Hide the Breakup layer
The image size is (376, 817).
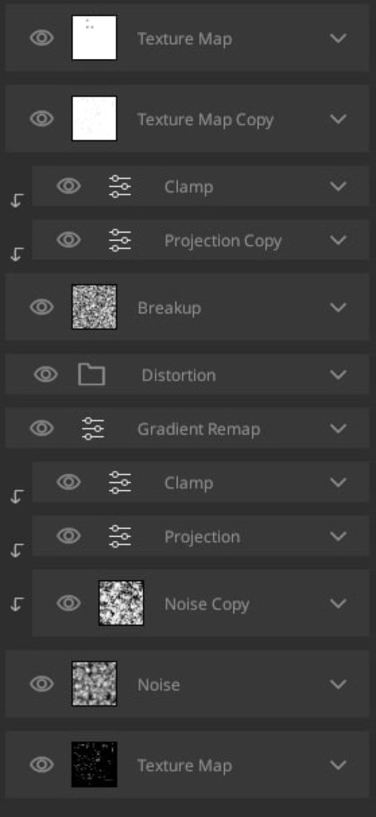[x=42, y=307]
